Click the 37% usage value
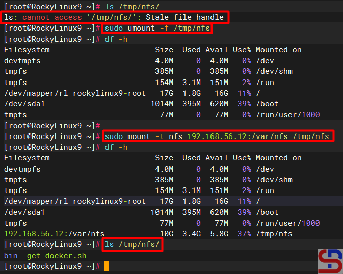The width and height of the screenshot is (343, 274). click(x=243, y=234)
